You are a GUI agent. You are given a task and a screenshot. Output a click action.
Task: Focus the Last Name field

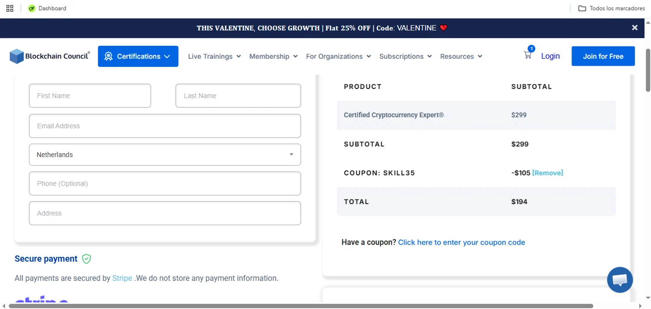tap(238, 96)
